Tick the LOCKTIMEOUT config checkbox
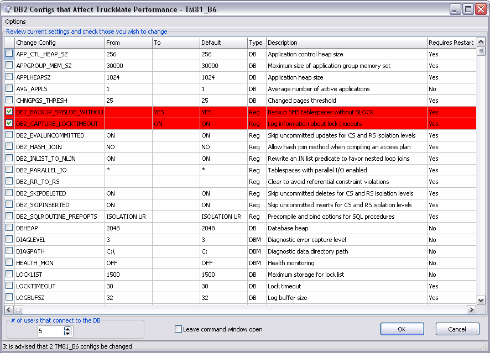The image size is (490, 353). click(x=9, y=286)
